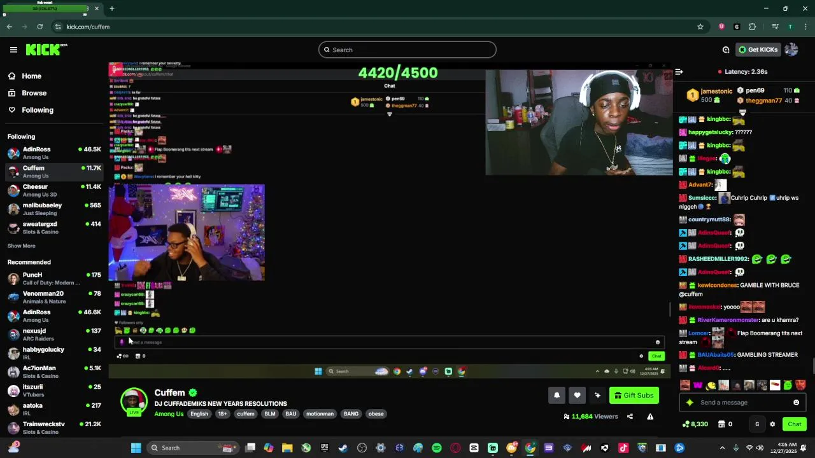This screenshot has height=458, width=815.
Task: Bookmark this page with star icon
Action: click(700, 27)
